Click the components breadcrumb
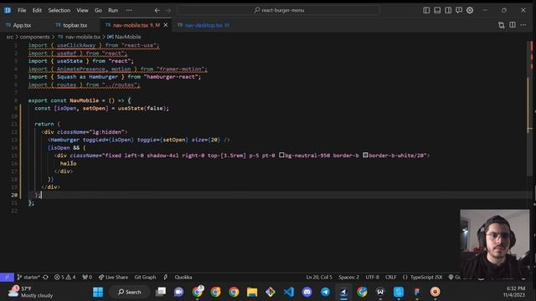The width and height of the screenshot is (536, 301). (x=34, y=37)
